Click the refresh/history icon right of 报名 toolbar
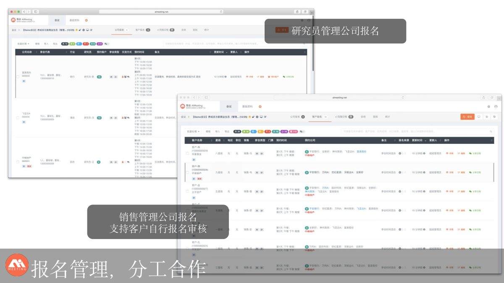Viewport: 504px width, 283px height. [494, 117]
